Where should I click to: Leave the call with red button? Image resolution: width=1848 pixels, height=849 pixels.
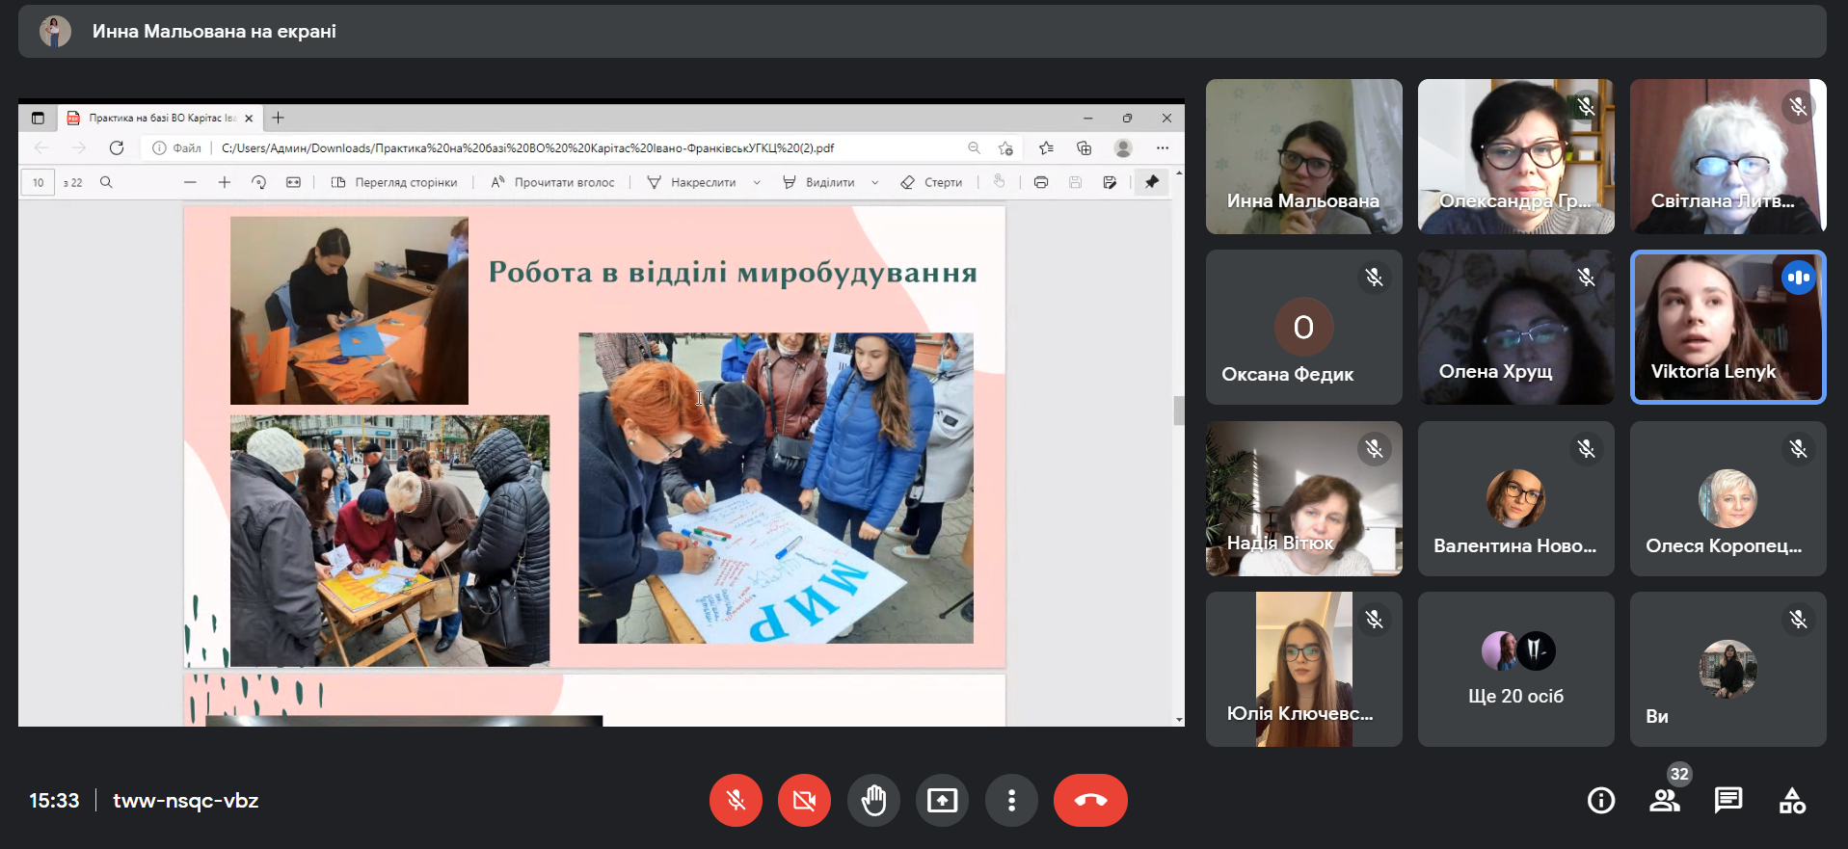[x=1090, y=800]
